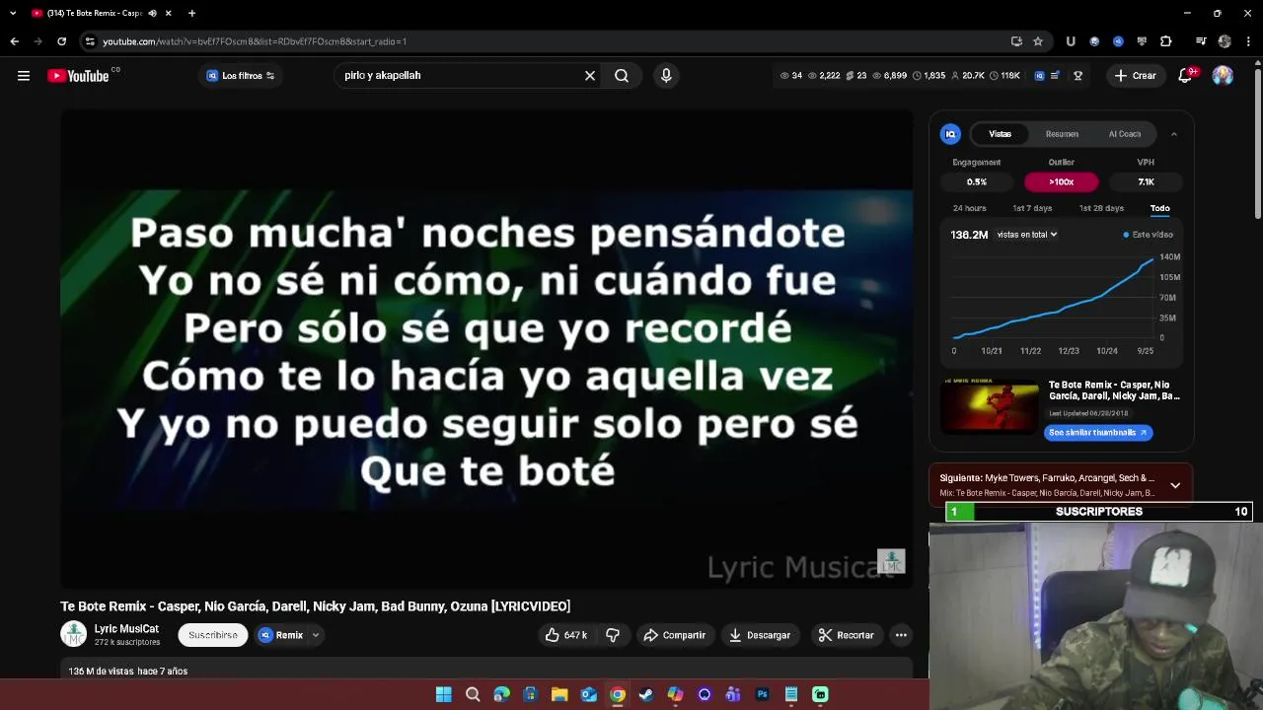This screenshot has width=1263, height=710.
Task: Bookmark this page with the star icon
Action: tap(1038, 41)
